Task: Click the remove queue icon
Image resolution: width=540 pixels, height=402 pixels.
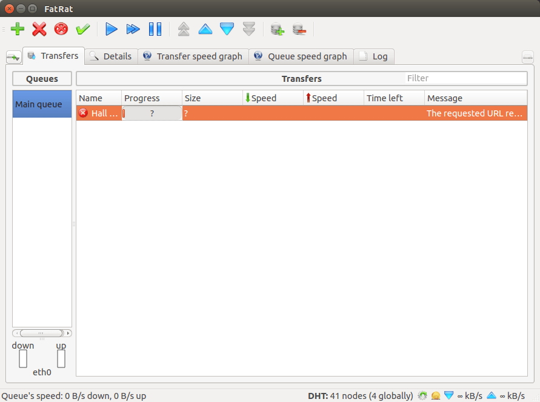Action: 299,29
